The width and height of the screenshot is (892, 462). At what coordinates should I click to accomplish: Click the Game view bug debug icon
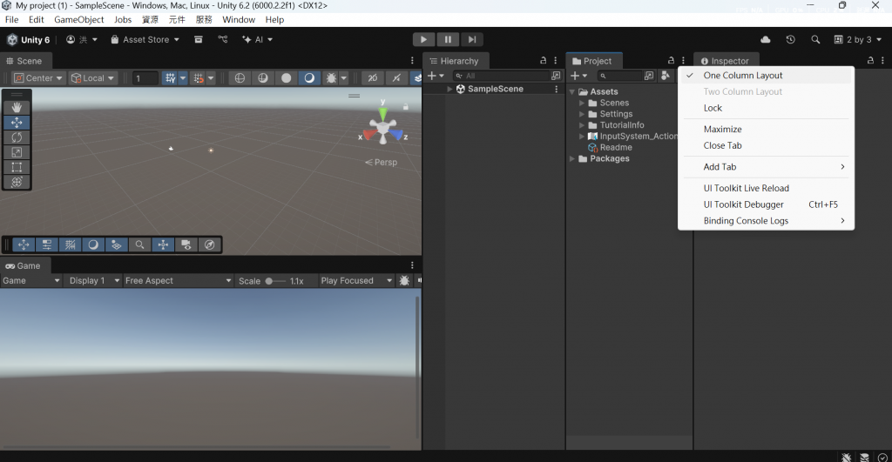click(404, 281)
